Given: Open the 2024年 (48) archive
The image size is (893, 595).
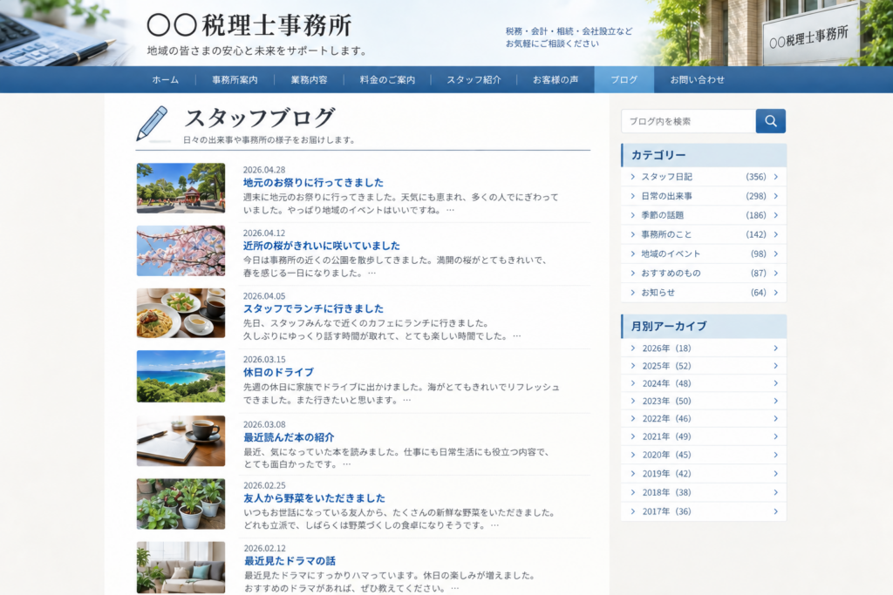Looking at the screenshot, I should pyautogui.click(x=704, y=383).
